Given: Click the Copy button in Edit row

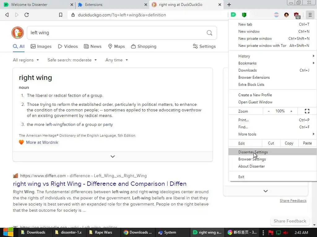Looking at the screenshot, I should coord(289,143).
